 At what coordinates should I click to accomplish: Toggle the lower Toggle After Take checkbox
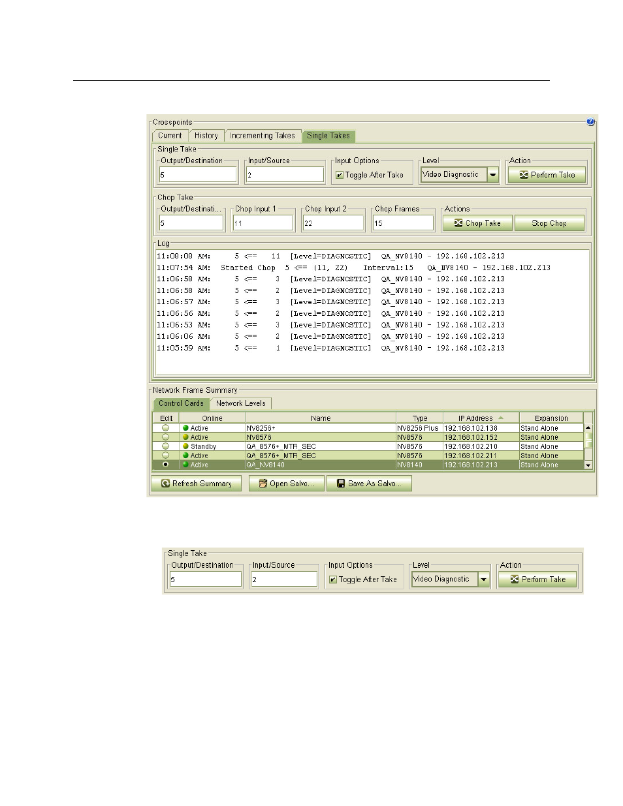tap(333, 580)
